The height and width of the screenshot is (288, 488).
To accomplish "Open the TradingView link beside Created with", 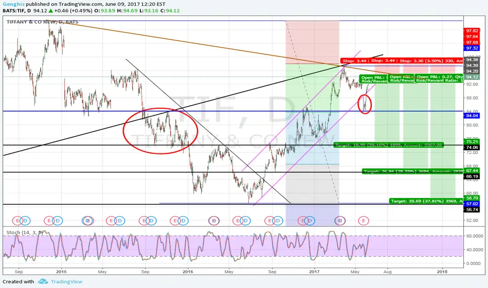I will coord(66,282).
